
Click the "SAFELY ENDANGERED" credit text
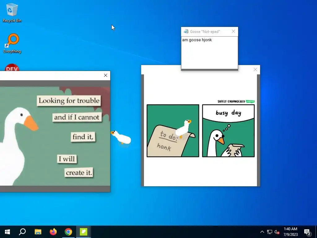(x=231, y=101)
